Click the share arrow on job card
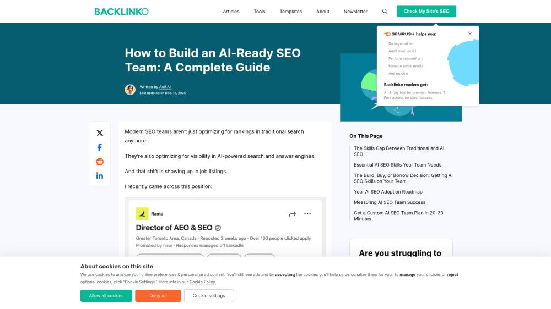Screen dimensions: 551x309 pyautogui.click(x=293, y=214)
